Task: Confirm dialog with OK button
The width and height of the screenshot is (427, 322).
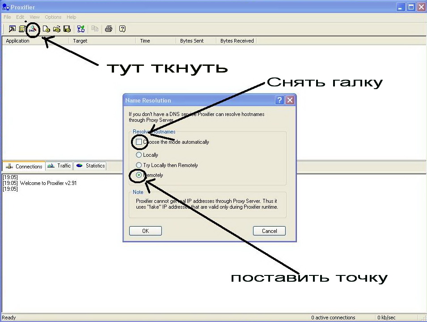Action: click(145, 231)
